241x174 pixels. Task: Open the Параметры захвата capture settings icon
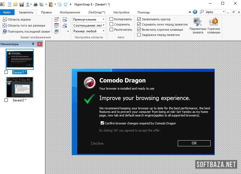pyautogui.click(x=197, y=26)
